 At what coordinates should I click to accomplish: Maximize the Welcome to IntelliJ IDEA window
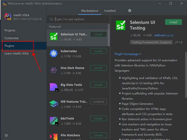pos(171,3)
